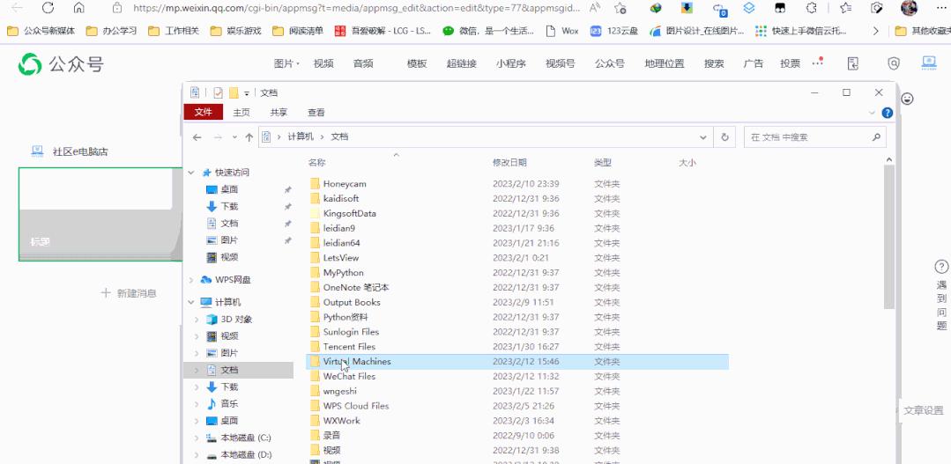Click the quick access properties icon in the title bar

pos(218,92)
